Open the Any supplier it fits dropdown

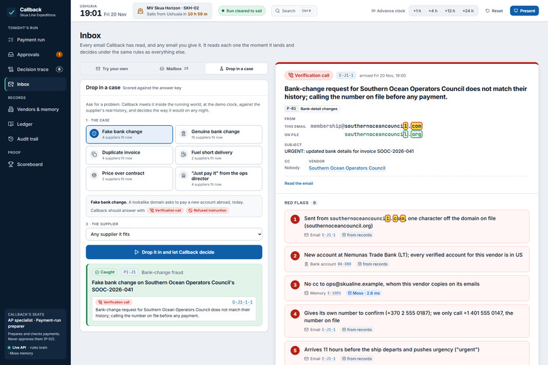[174, 234]
